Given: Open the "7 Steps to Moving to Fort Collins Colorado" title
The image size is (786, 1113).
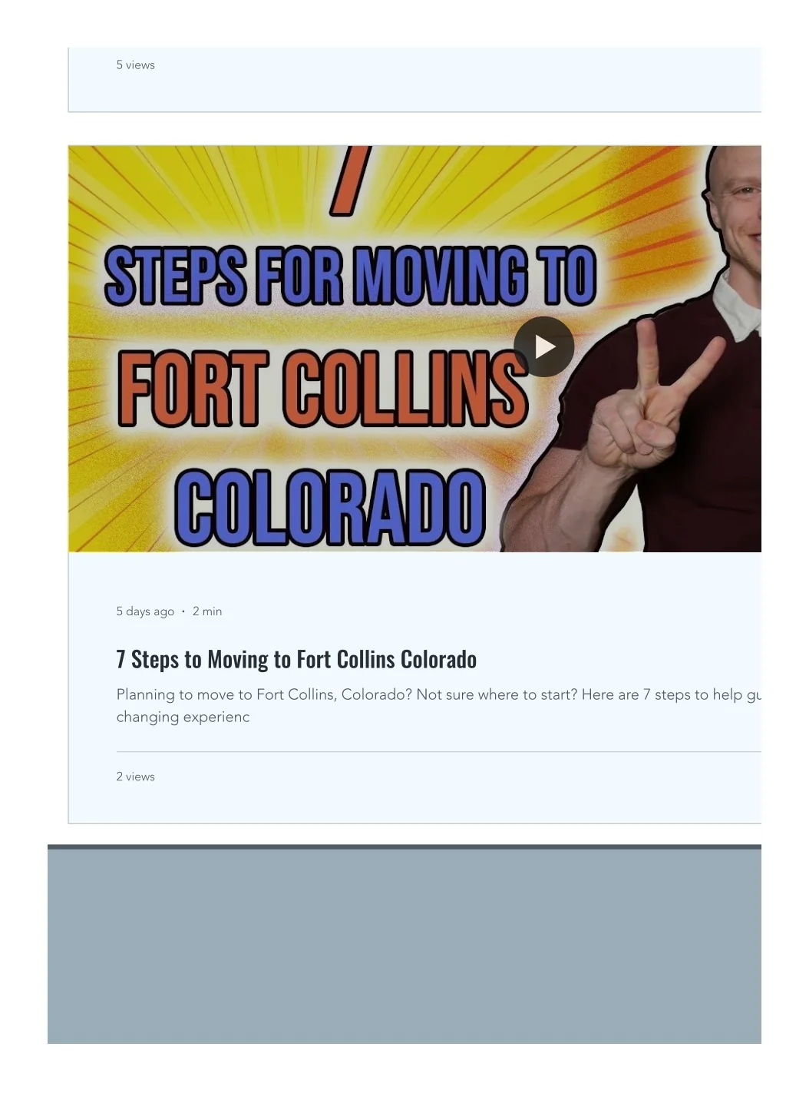Looking at the screenshot, I should tap(296, 659).
